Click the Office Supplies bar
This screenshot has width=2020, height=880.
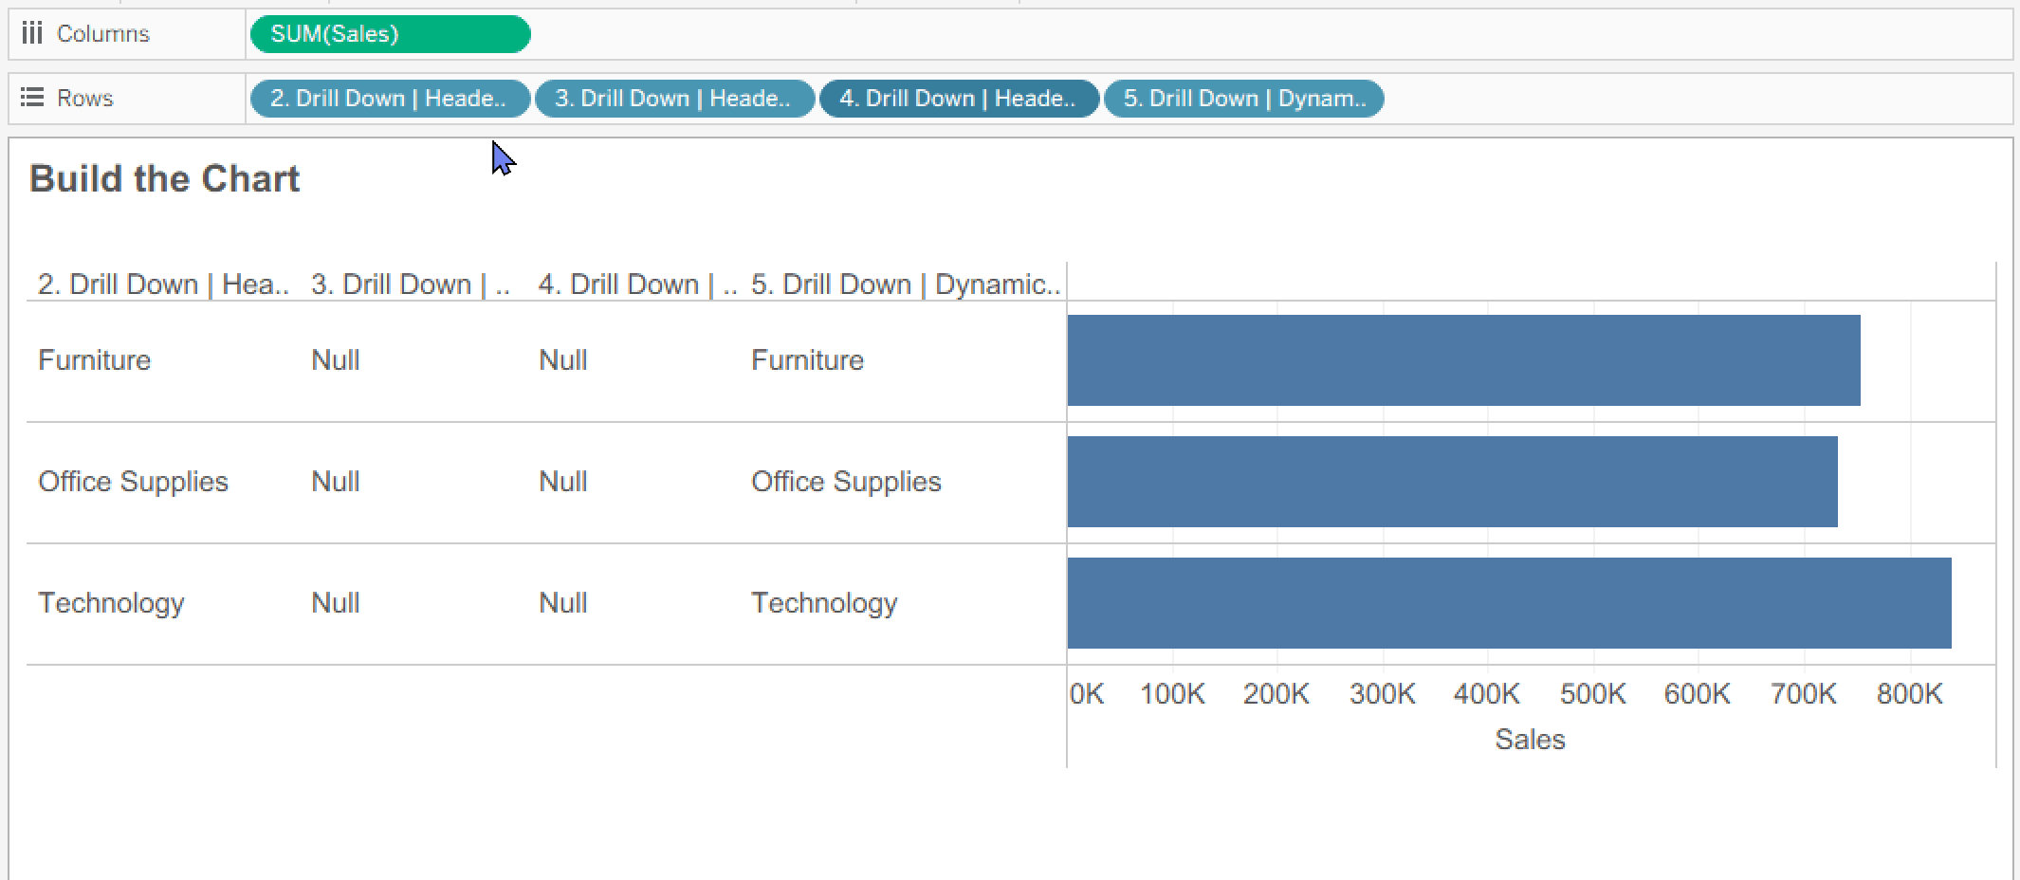click(x=1452, y=482)
